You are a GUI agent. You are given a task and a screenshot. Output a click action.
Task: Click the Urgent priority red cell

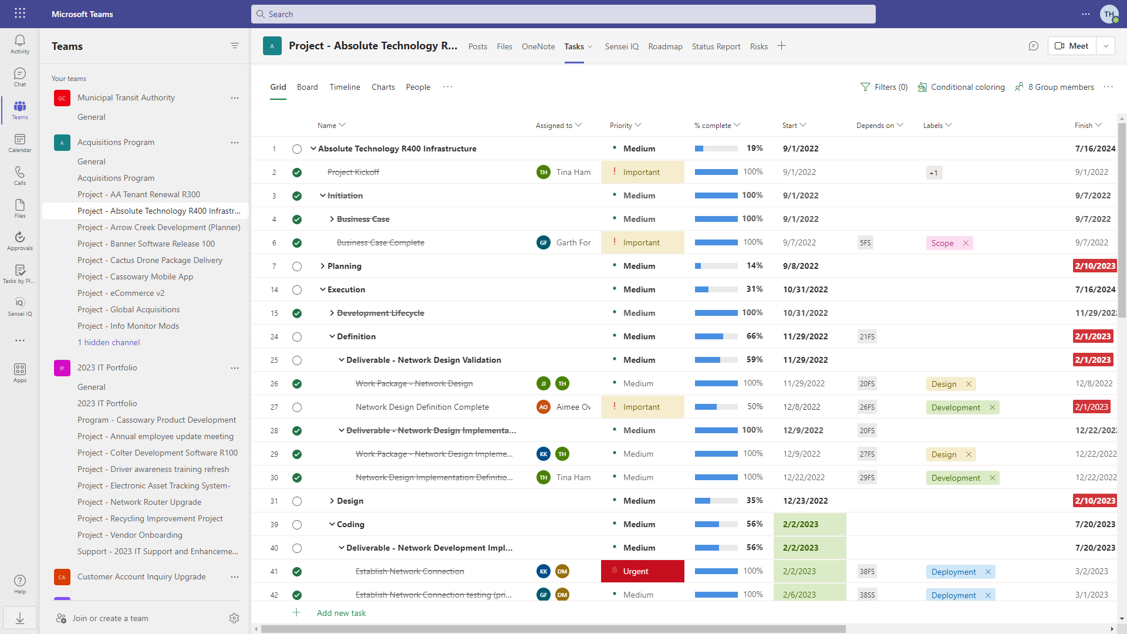pyautogui.click(x=643, y=571)
